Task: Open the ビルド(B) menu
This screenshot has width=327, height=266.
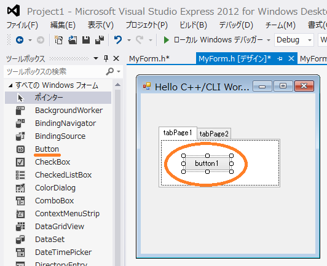Action: pyautogui.click(x=194, y=25)
